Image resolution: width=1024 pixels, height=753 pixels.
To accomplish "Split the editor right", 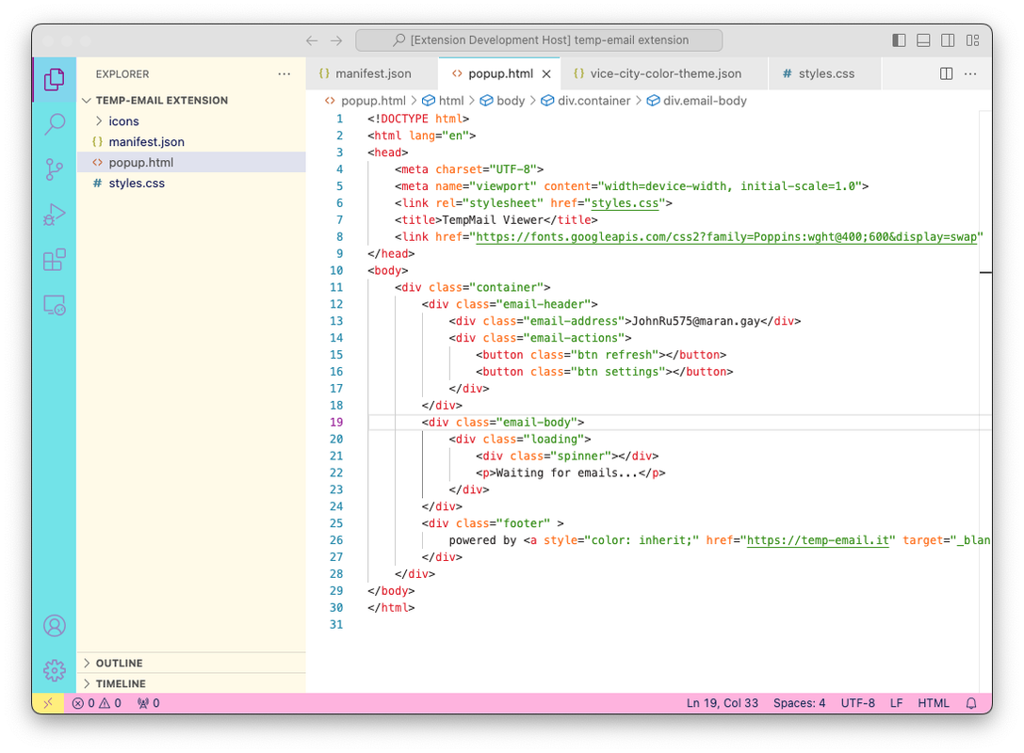I will pos(947,73).
